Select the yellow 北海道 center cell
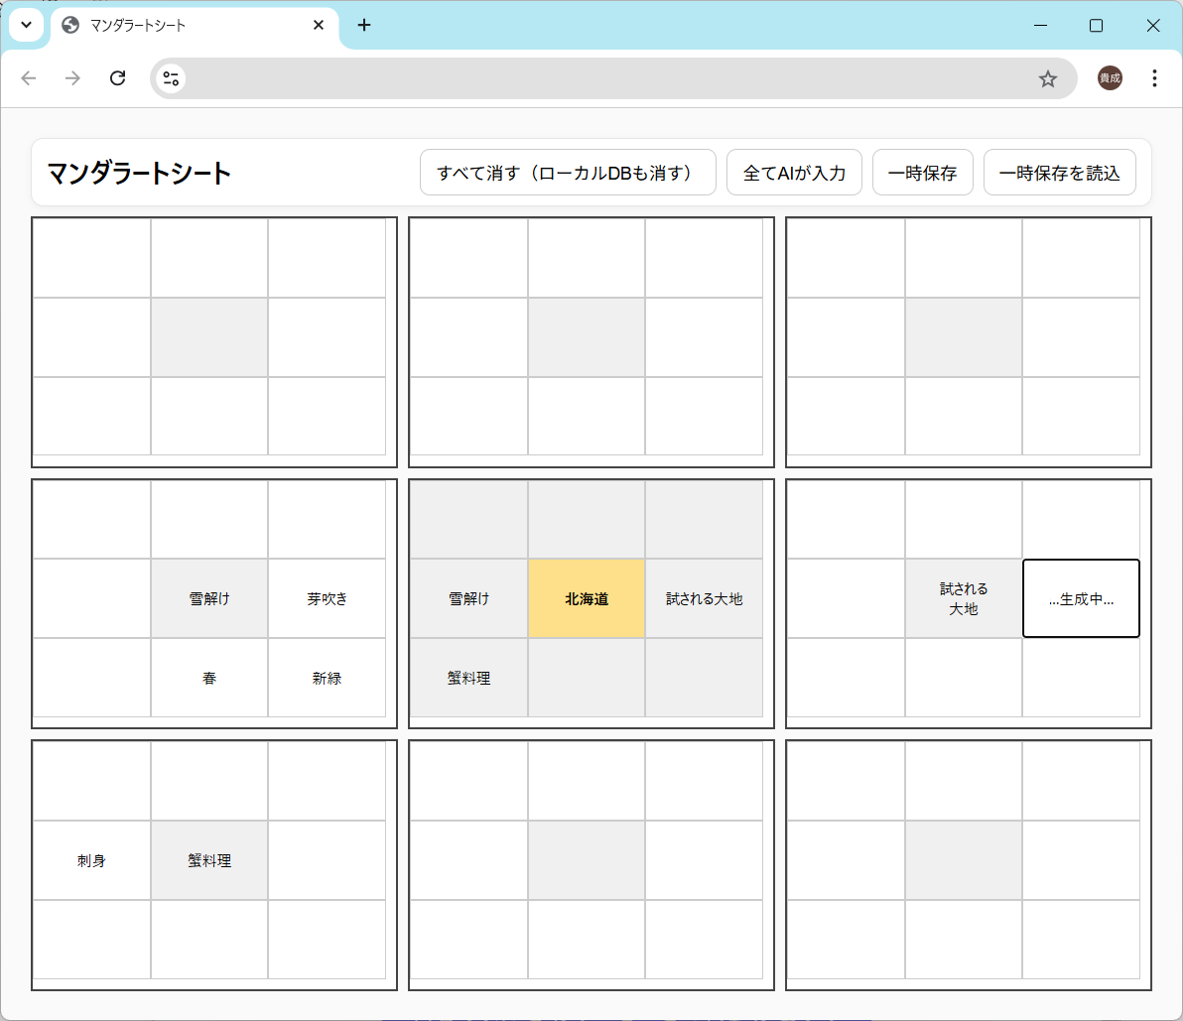1183x1021 pixels. click(587, 598)
